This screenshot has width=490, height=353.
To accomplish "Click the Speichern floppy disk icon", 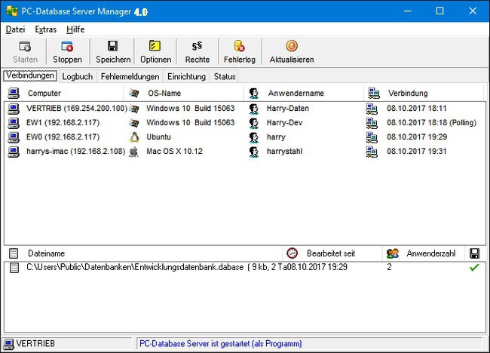I will pyautogui.click(x=113, y=47).
